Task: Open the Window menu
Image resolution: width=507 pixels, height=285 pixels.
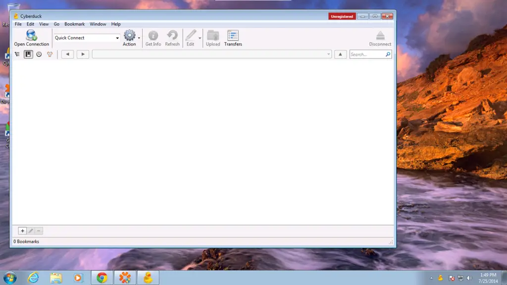Action: pos(98,24)
